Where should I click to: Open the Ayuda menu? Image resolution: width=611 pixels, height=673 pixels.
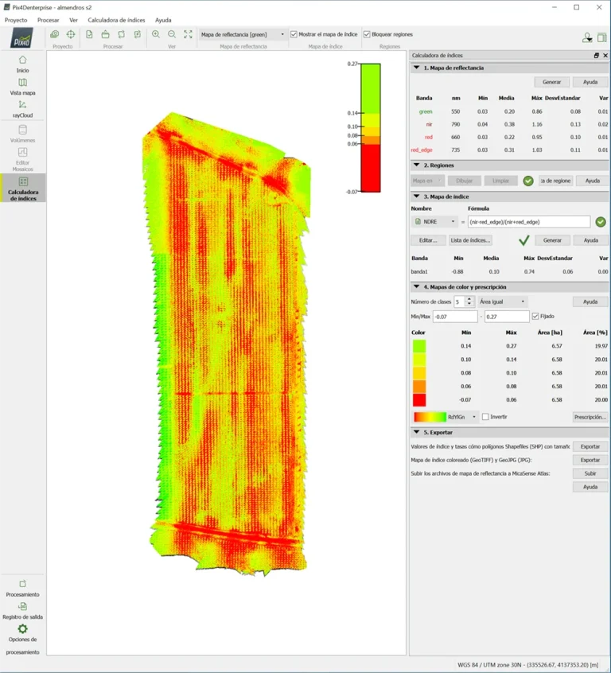163,20
